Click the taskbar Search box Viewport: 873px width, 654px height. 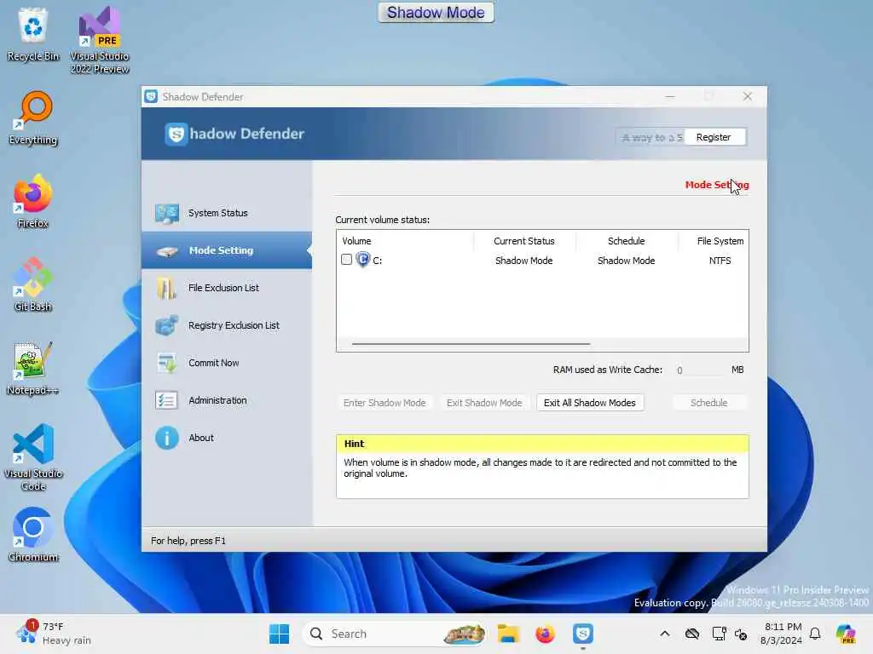point(394,634)
